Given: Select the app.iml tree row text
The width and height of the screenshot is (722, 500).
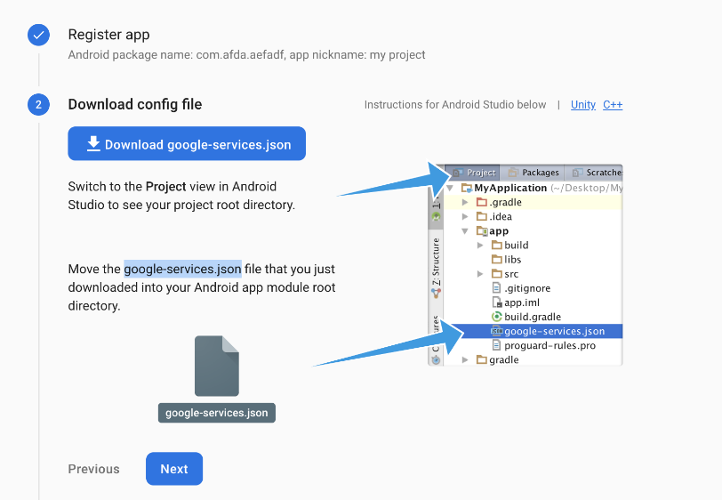Looking at the screenshot, I should 522,302.
